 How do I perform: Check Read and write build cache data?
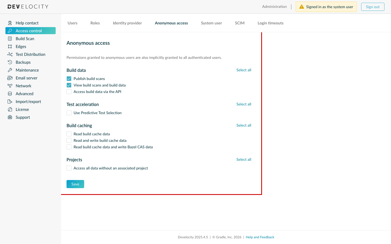click(69, 140)
